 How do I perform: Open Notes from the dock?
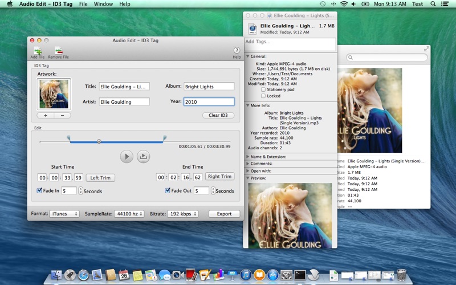pos(137,275)
